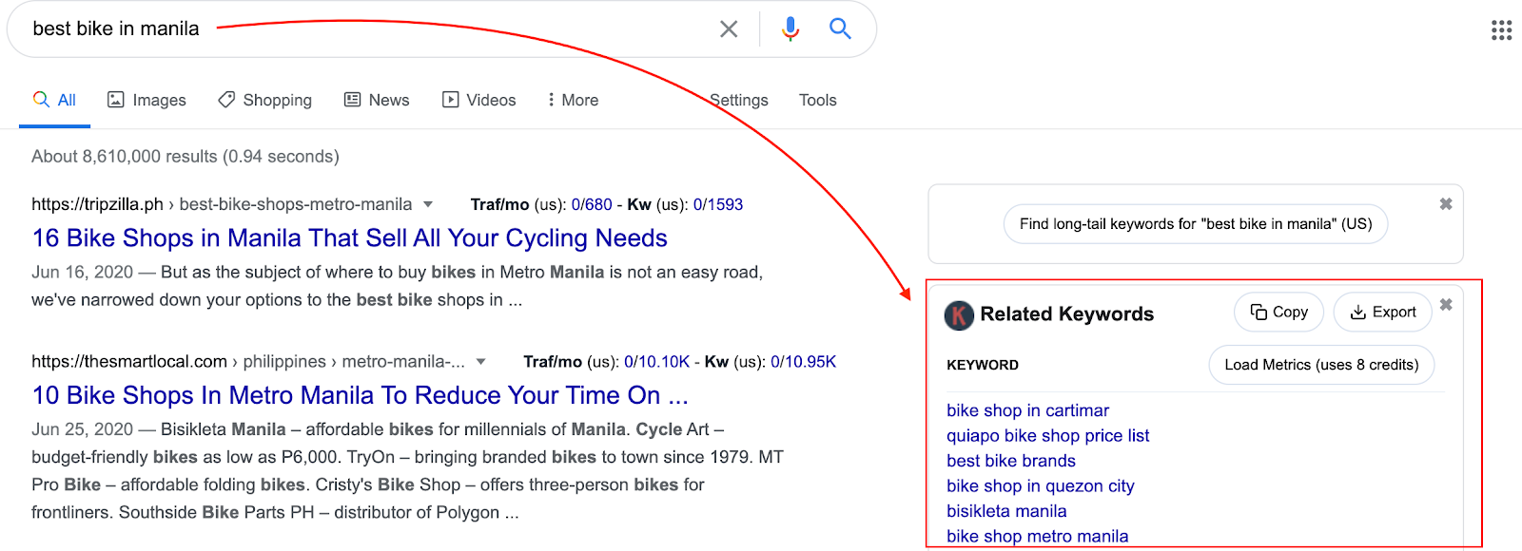
Task: Click the 'bike shop in cartimar' keyword
Action: [1027, 410]
